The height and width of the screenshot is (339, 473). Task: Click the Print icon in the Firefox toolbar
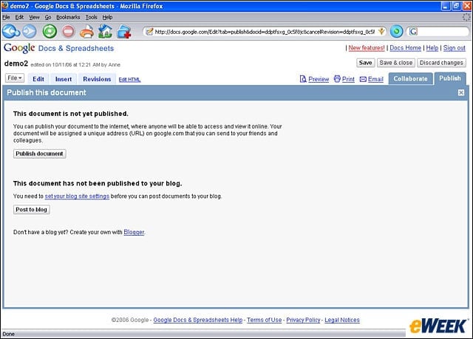tap(86, 31)
